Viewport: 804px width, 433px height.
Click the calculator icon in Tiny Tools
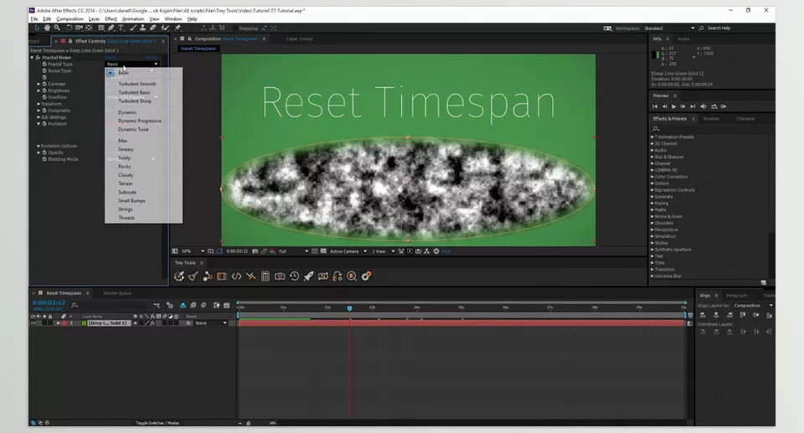(x=265, y=276)
